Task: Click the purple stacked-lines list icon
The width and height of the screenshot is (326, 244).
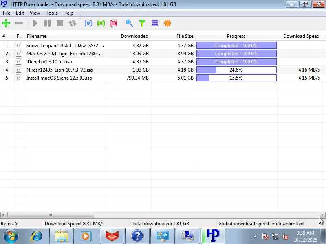Action: pyautogui.click(x=155, y=23)
